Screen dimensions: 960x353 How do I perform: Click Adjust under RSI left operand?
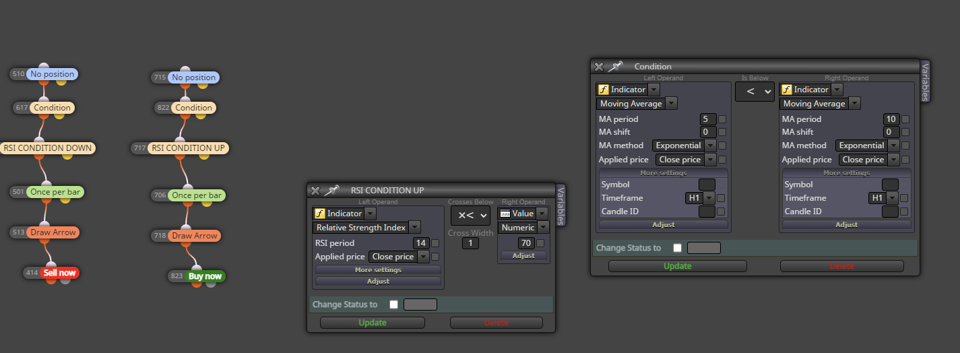coord(378,281)
